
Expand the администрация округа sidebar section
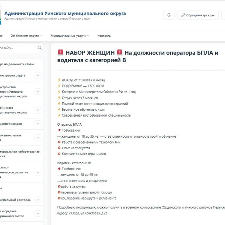38,75
